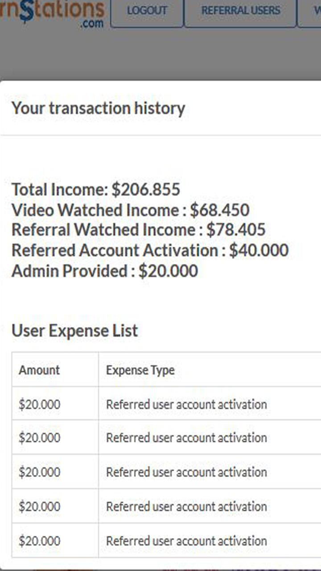Click the Referred Account Activation $40.000 line
321x571 pixels.
click(150, 251)
